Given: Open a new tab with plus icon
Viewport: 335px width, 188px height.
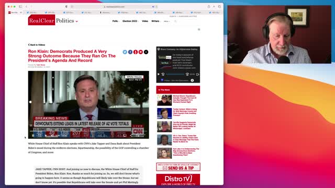Looking at the screenshot, I should 214,7.
